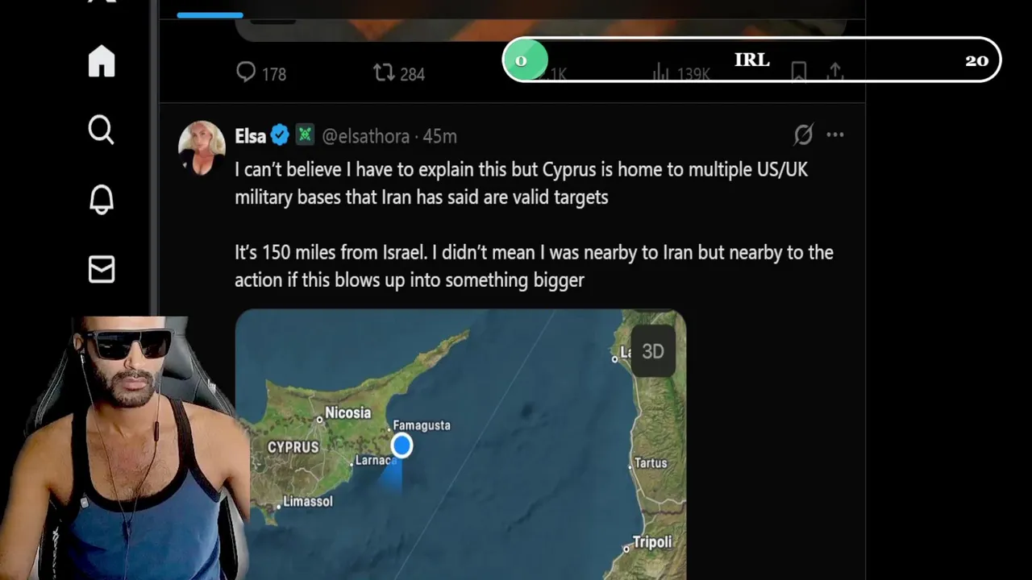The height and width of the screenshot is (580, 1032).
Task: Toggle the 3D map view button
Action: point(653,351)
